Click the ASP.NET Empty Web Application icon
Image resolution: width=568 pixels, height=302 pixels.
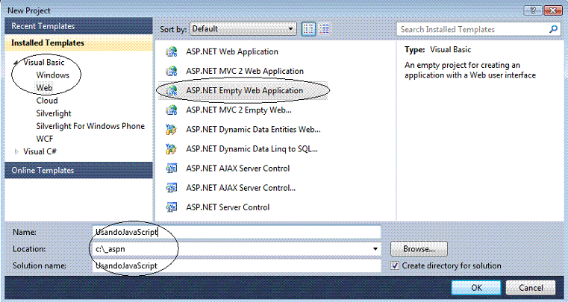171,91
